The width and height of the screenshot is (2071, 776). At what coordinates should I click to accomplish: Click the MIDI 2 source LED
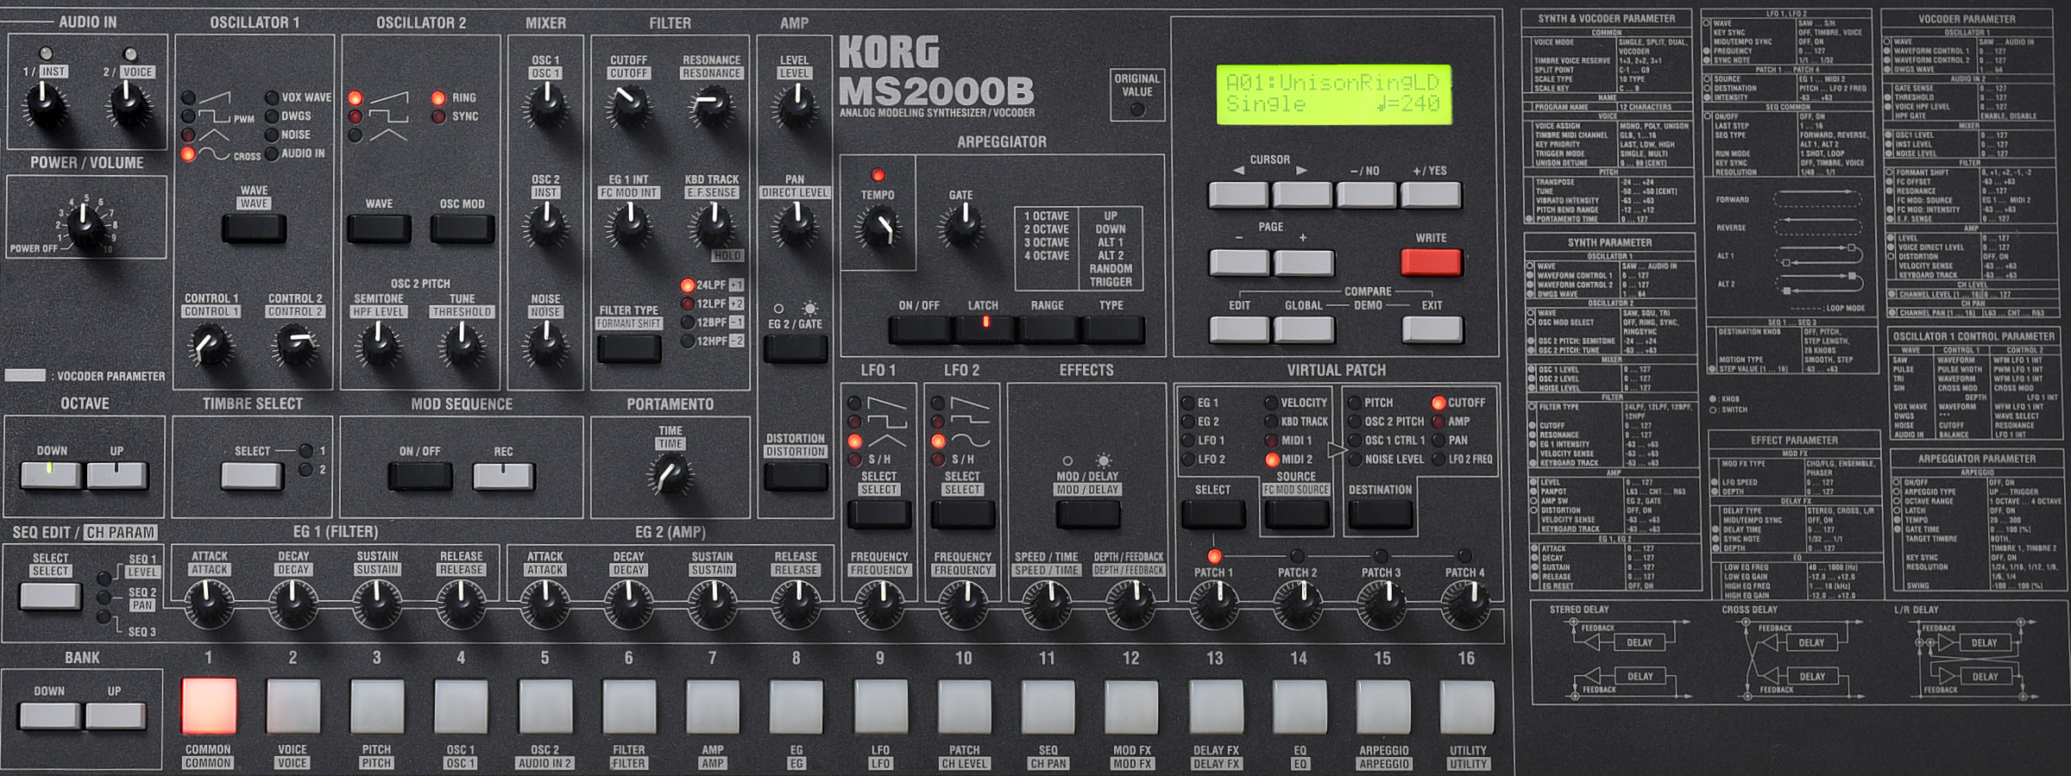click(x=1271, y=460)
